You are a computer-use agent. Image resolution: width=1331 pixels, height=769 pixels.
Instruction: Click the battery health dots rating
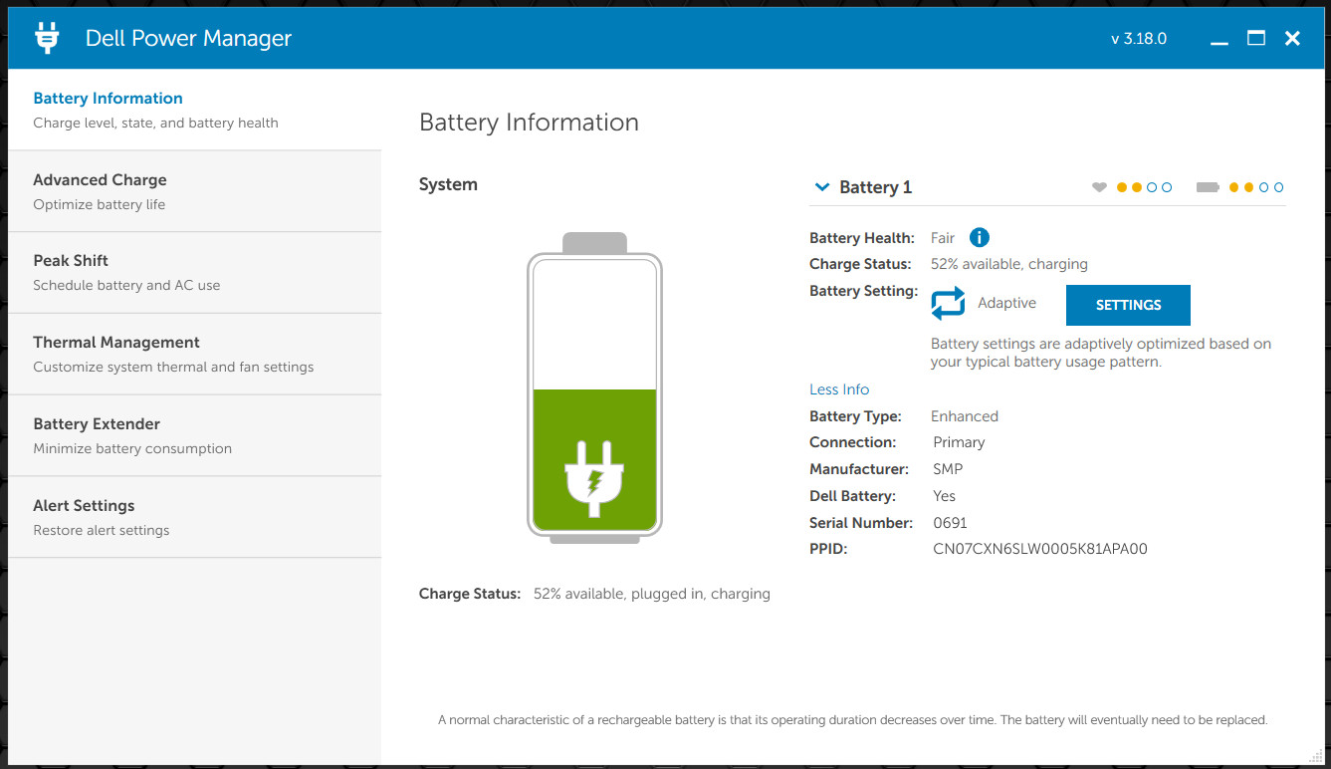(x=1144, y=187)
